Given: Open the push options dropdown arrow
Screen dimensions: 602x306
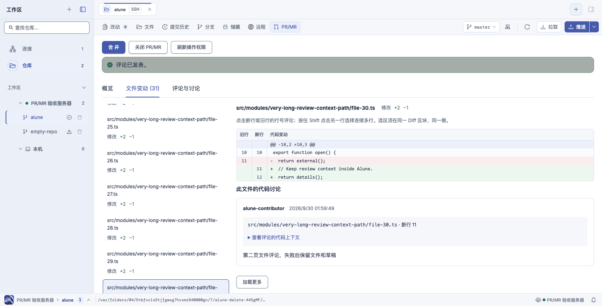Looking at the screenshot, I should 594,27.
